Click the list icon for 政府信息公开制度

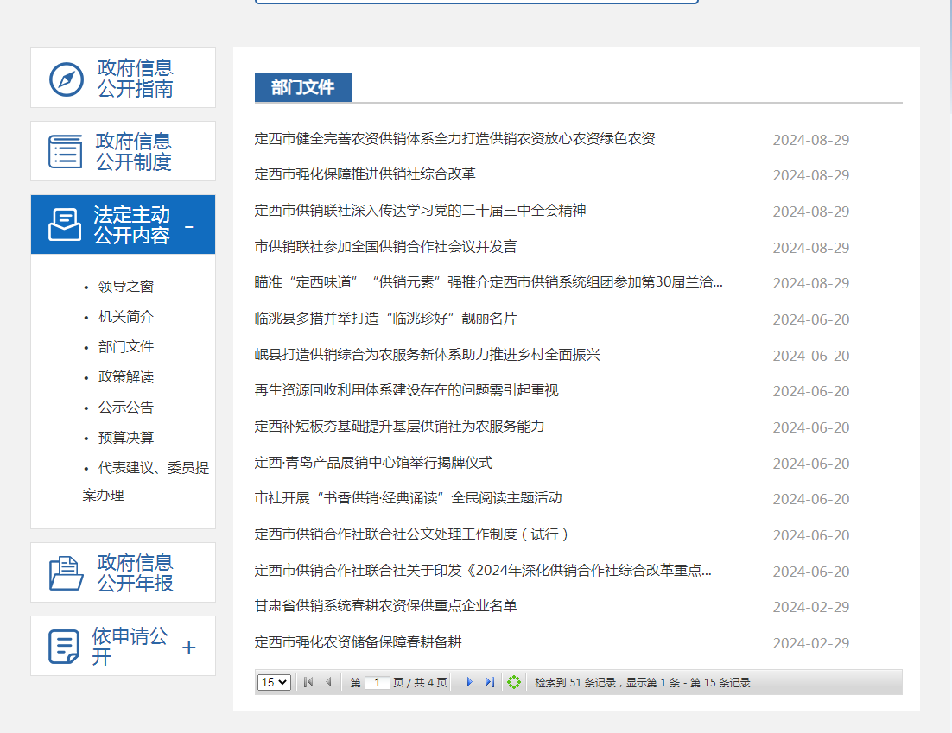pos(65,151)
